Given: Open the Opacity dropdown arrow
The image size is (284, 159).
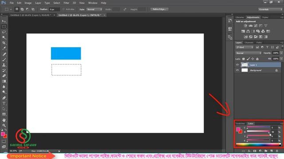Looking at the screenshot, I should 281,53.
